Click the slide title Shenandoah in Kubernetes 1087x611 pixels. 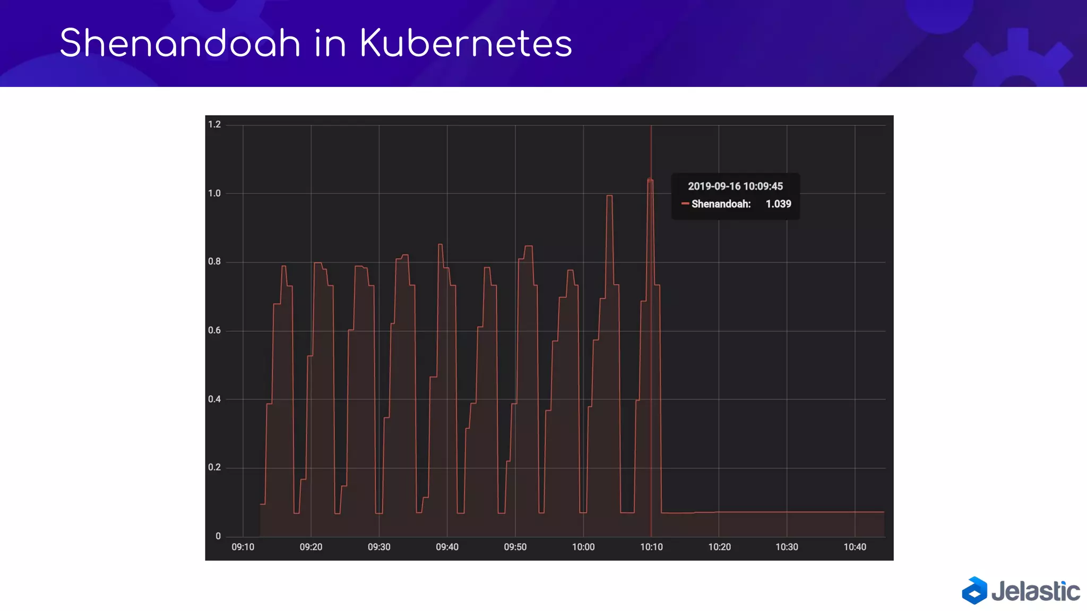pyautogui.click(x=316, y=42)
